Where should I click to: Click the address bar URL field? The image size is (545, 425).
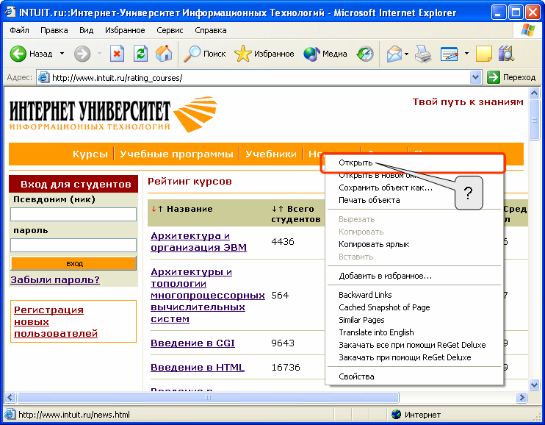(x=259, y=77)
